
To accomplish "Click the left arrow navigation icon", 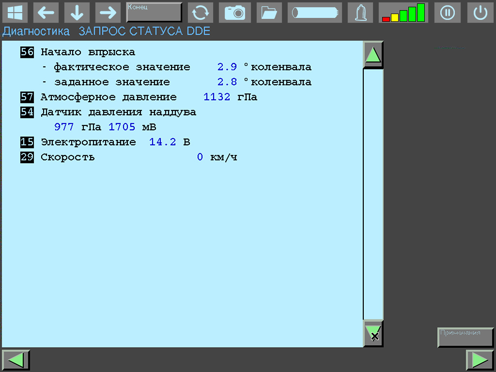I will tap(46, 13).
